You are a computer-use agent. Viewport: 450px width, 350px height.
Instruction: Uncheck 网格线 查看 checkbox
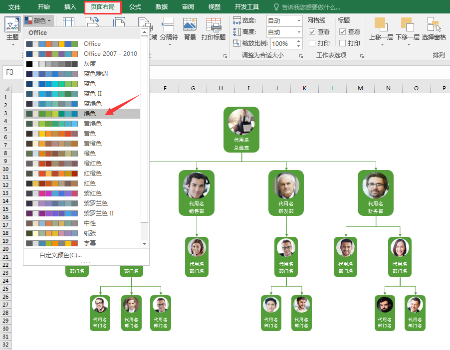point(312,31)
